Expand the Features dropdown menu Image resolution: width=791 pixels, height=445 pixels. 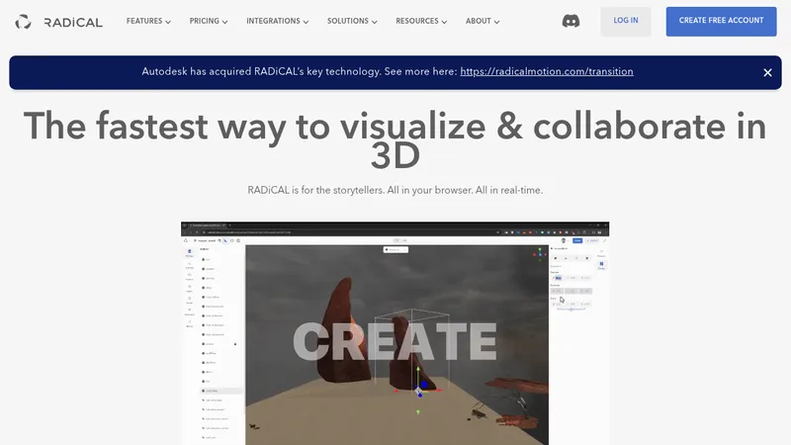tap(148, 21)
